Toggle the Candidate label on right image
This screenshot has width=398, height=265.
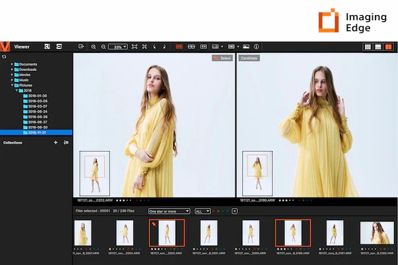pyautogui.click(x=249, y=58)
